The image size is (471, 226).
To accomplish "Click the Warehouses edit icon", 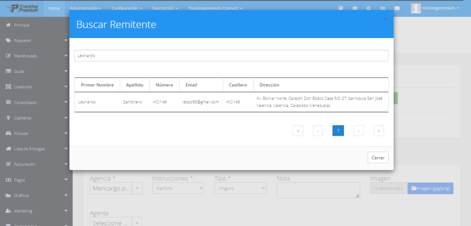I will (x=8, y=56).
